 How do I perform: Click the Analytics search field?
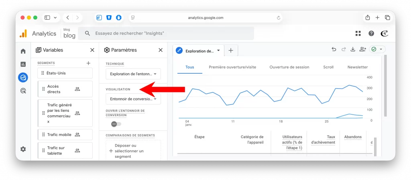coord(166,34)
